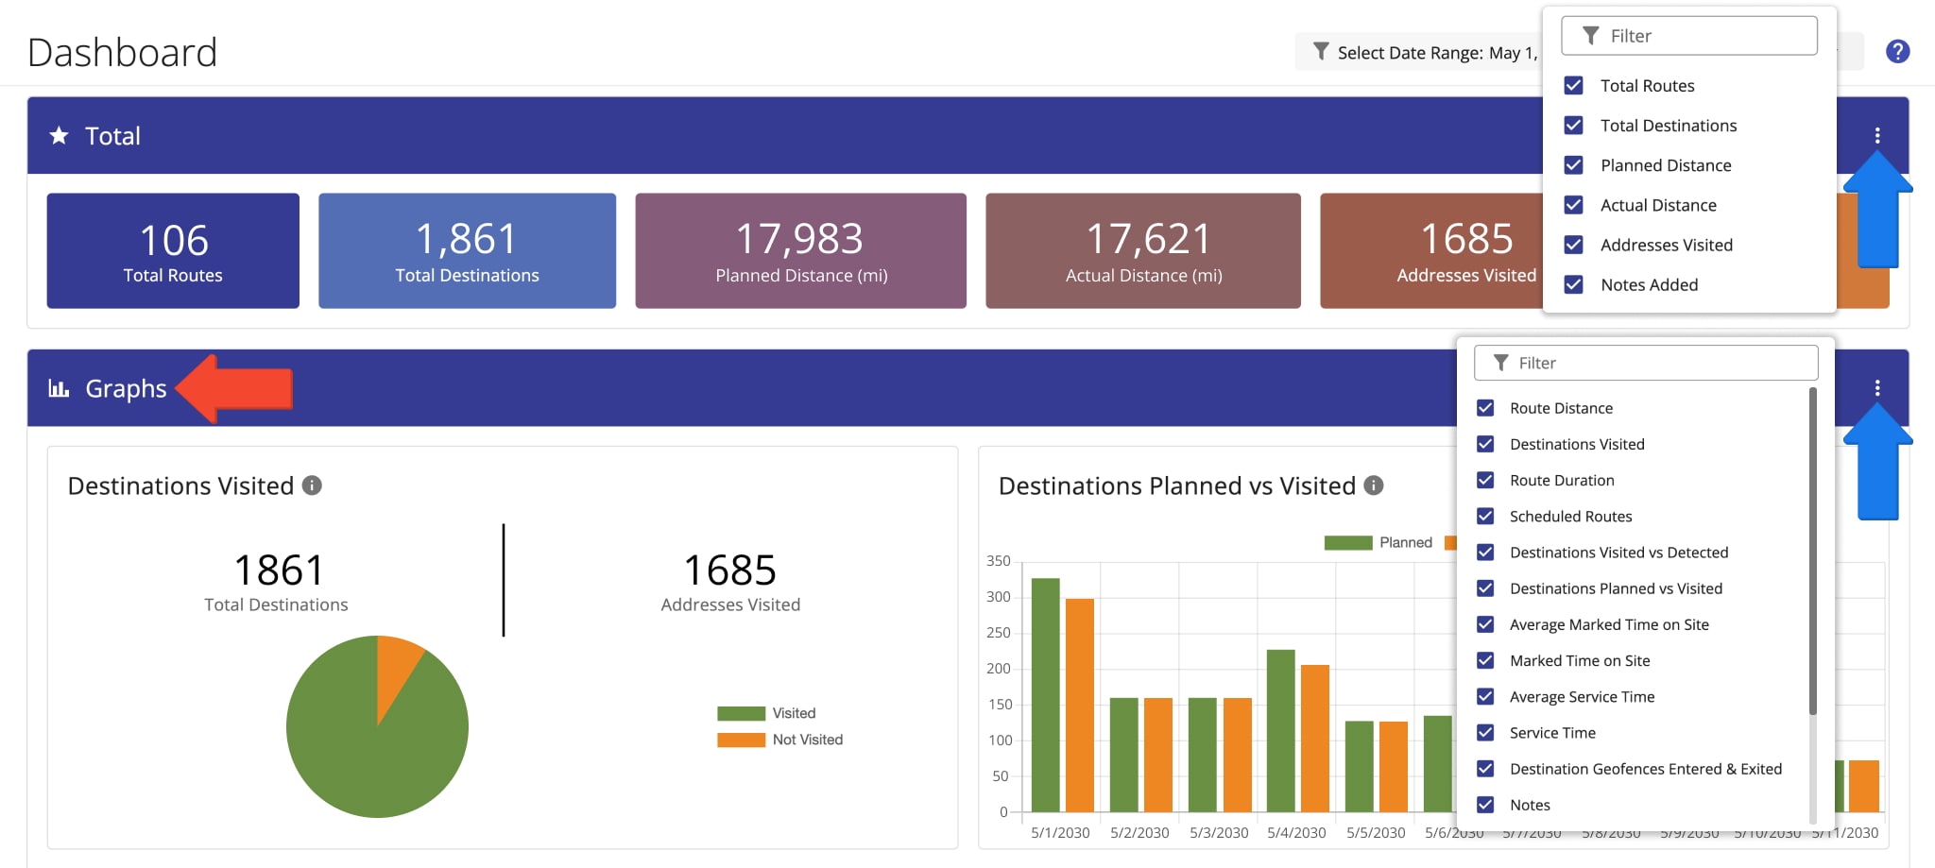The height and width of the screenshot is (868, 1935).
Task: Click the funnel icon in date range selector
Action: 1321,52
